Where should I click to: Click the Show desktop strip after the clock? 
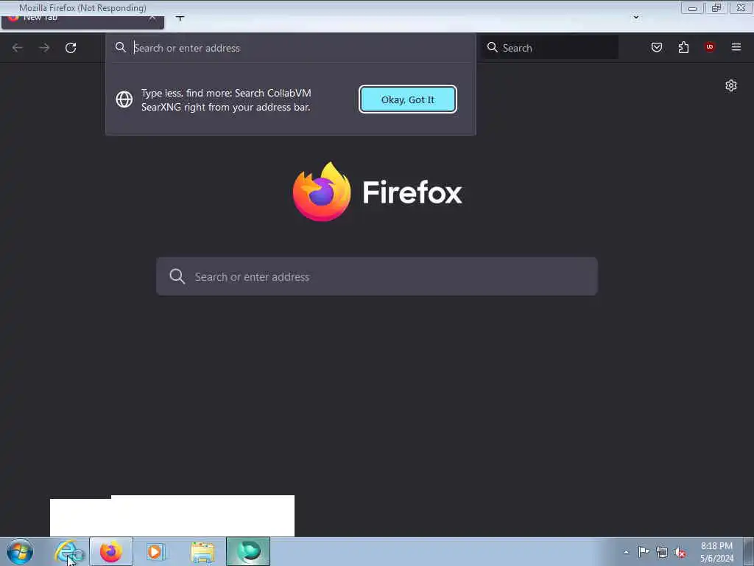tap(748, 551)
